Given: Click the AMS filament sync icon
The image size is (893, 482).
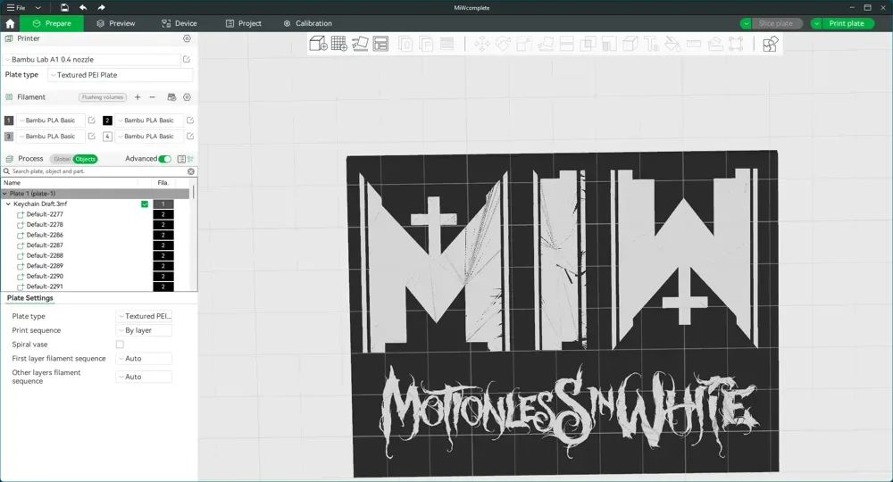Looking at the screenshot, I should 171,97.
